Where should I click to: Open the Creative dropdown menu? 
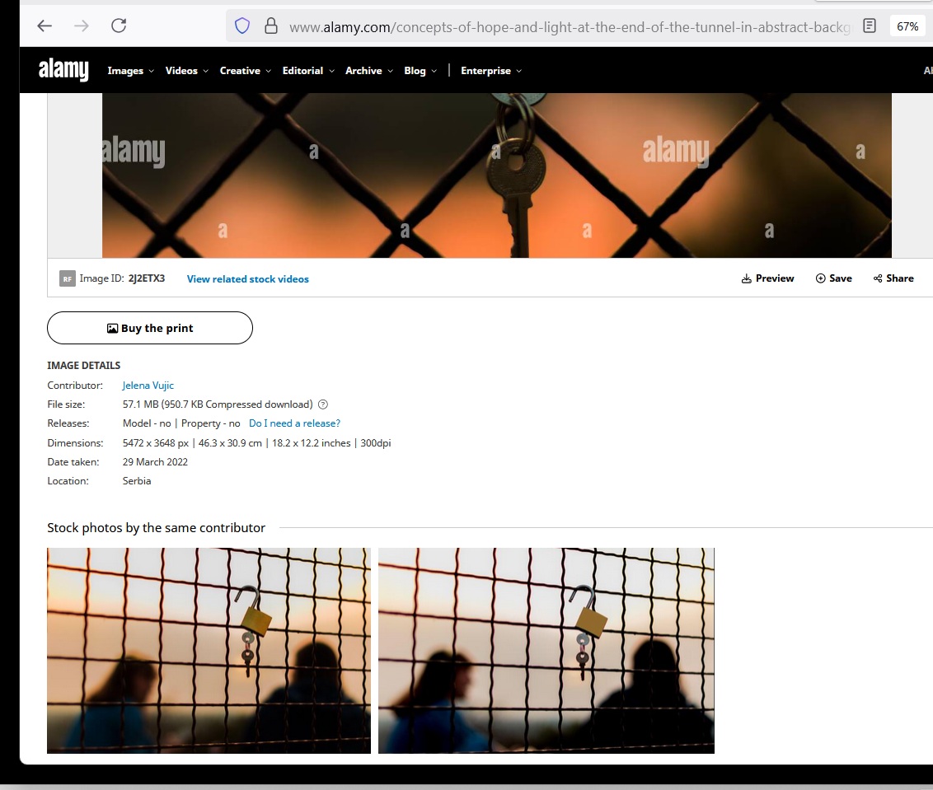245,71
